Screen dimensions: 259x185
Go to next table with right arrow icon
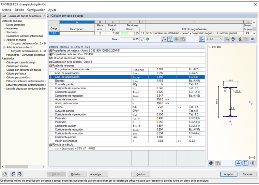tap(20, 174)
